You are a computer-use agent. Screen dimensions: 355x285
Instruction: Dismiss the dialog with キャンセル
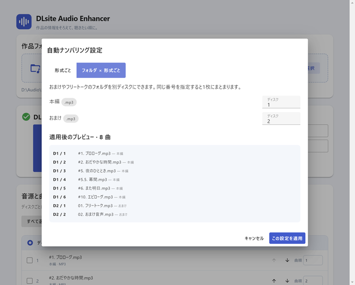254,238
